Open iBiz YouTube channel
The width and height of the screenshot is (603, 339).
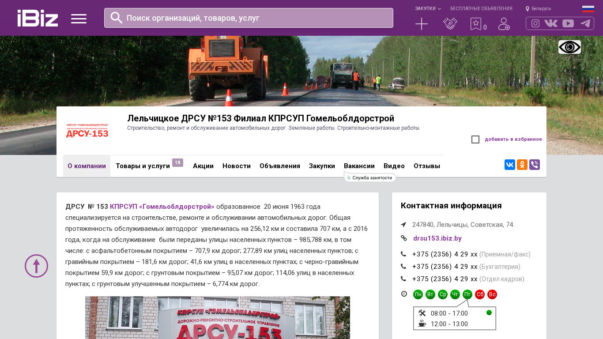[568, 23]
